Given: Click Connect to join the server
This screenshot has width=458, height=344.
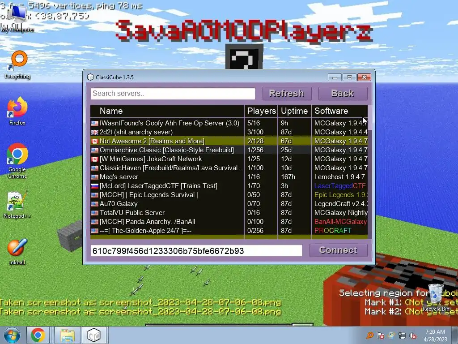Looking at the screenshot, I should click(339, 250).
